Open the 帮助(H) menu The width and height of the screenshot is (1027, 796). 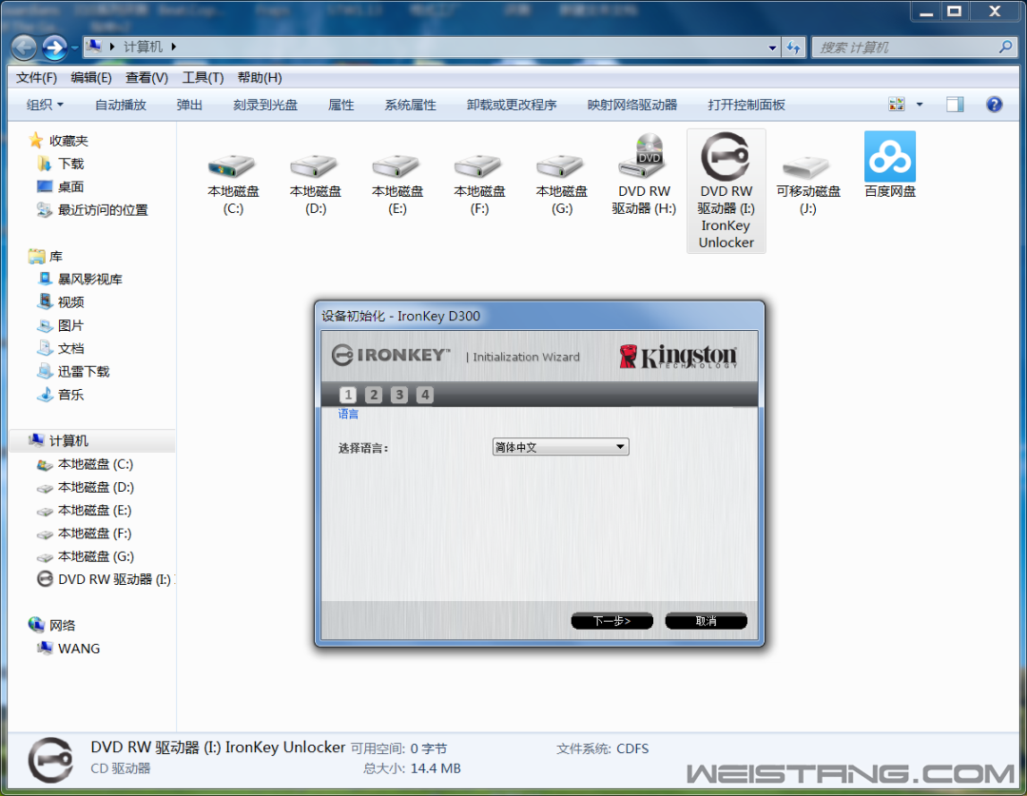click(x=260, y=78)
